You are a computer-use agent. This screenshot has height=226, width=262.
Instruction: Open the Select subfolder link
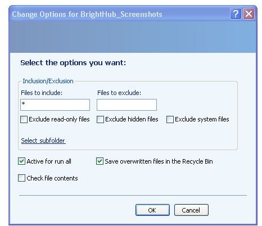43,141
